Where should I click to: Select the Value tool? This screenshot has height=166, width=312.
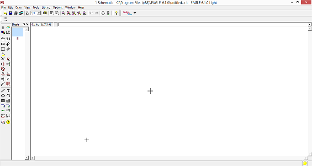coord(8,74)
